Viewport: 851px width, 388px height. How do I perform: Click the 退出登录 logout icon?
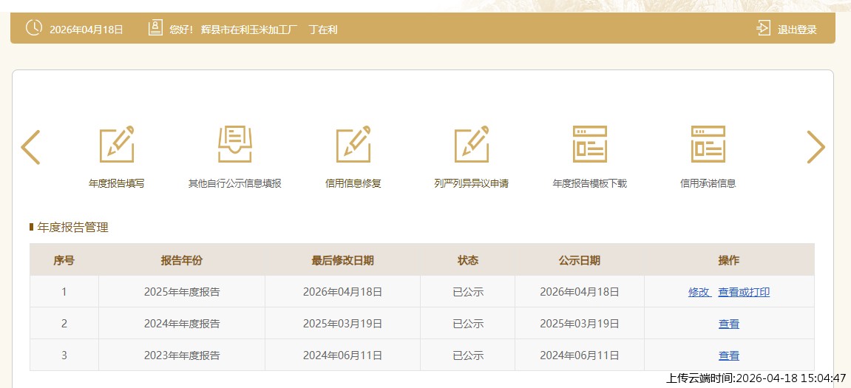coord(763,29)
